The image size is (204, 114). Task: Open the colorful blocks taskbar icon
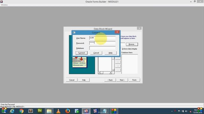click(x=114, y=111)
